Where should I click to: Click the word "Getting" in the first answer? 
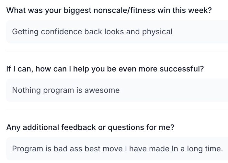(24, 32)
